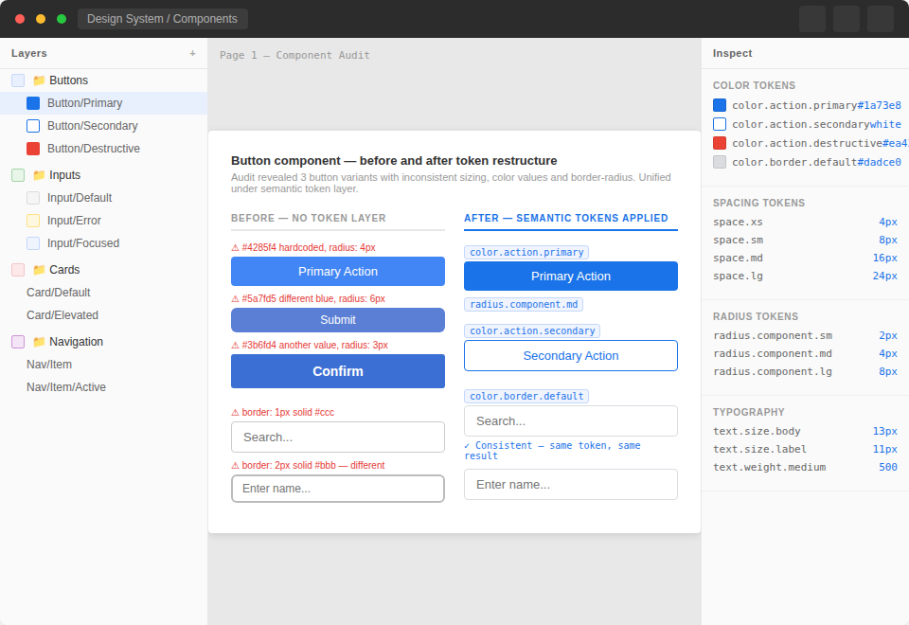Focus the Search field in After column
Image resolution: width=909 pixels, height=625 pixels.
tap(570, 420)
